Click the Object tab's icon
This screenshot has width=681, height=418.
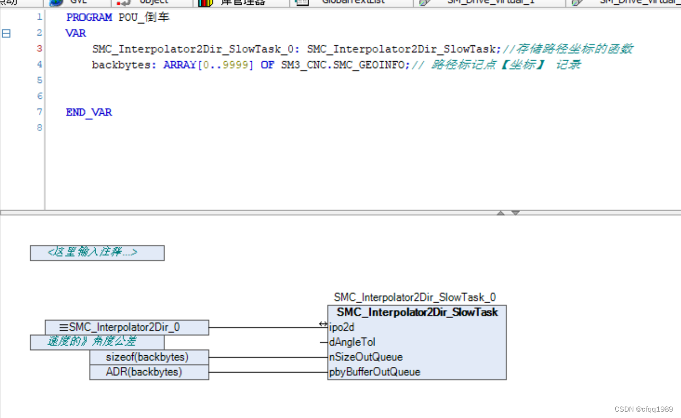pyautogui.click(x=121, y=3)
